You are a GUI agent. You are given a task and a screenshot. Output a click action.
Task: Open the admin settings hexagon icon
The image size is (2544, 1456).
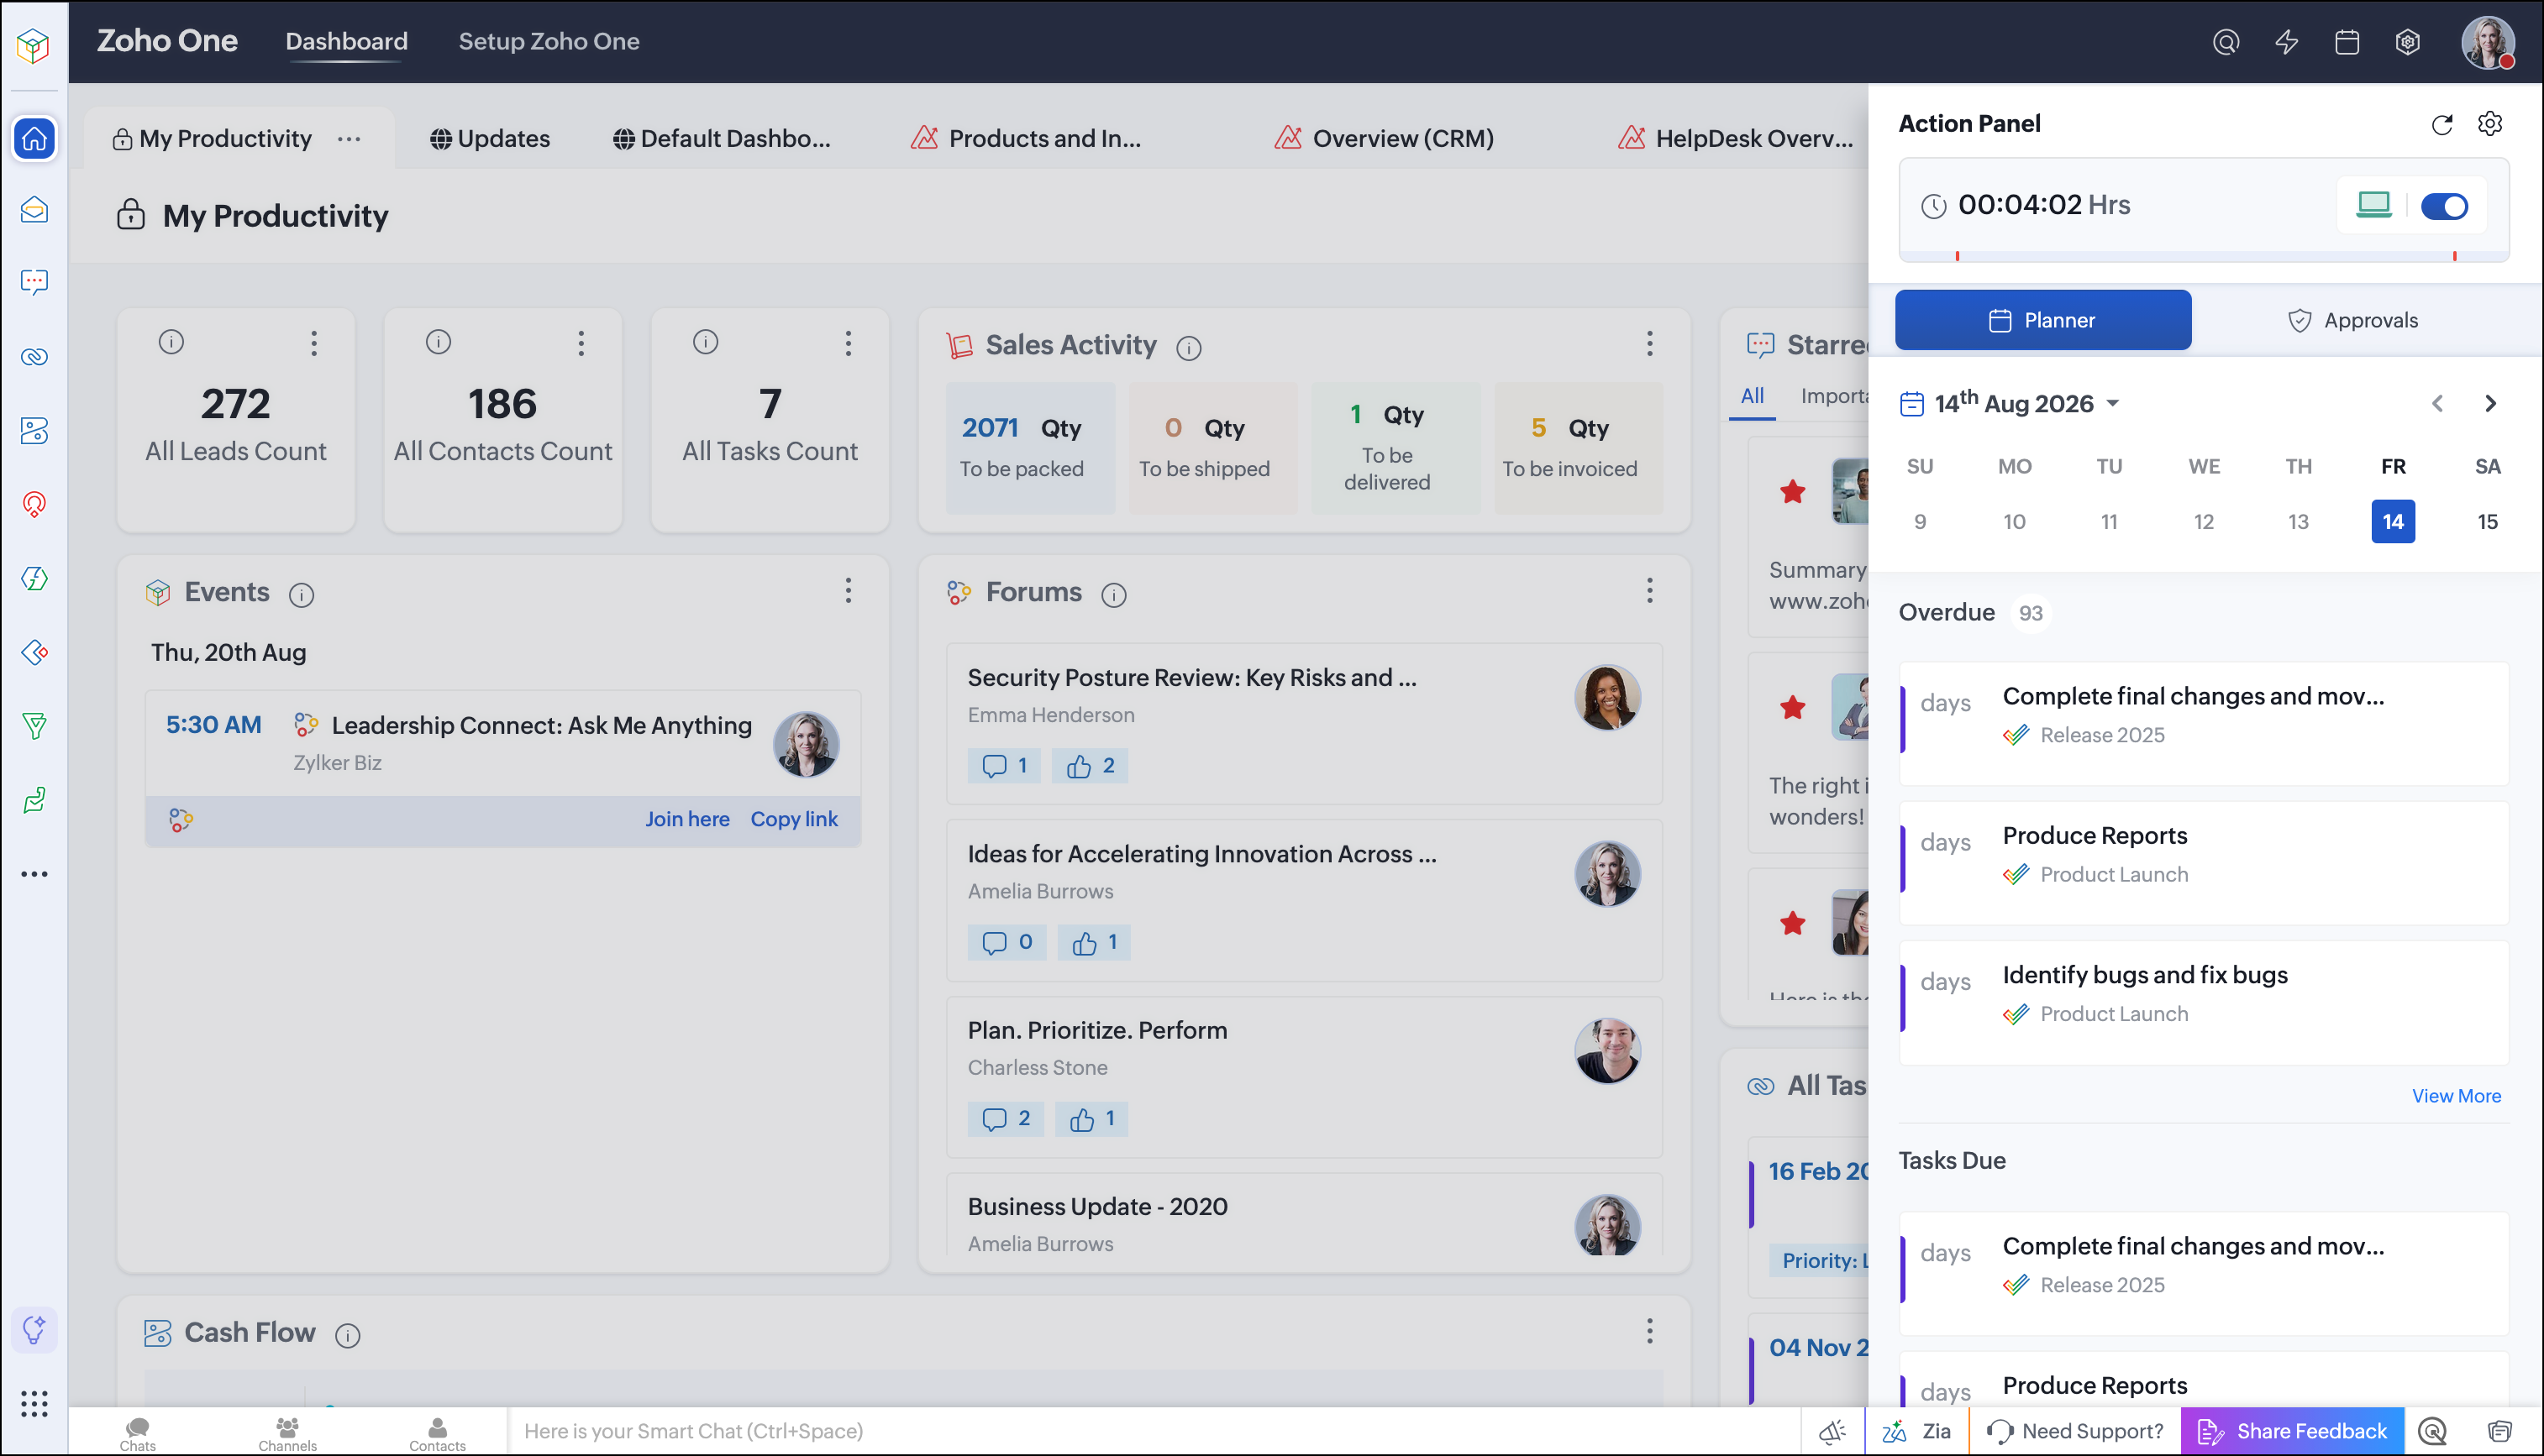(2408, 42)
